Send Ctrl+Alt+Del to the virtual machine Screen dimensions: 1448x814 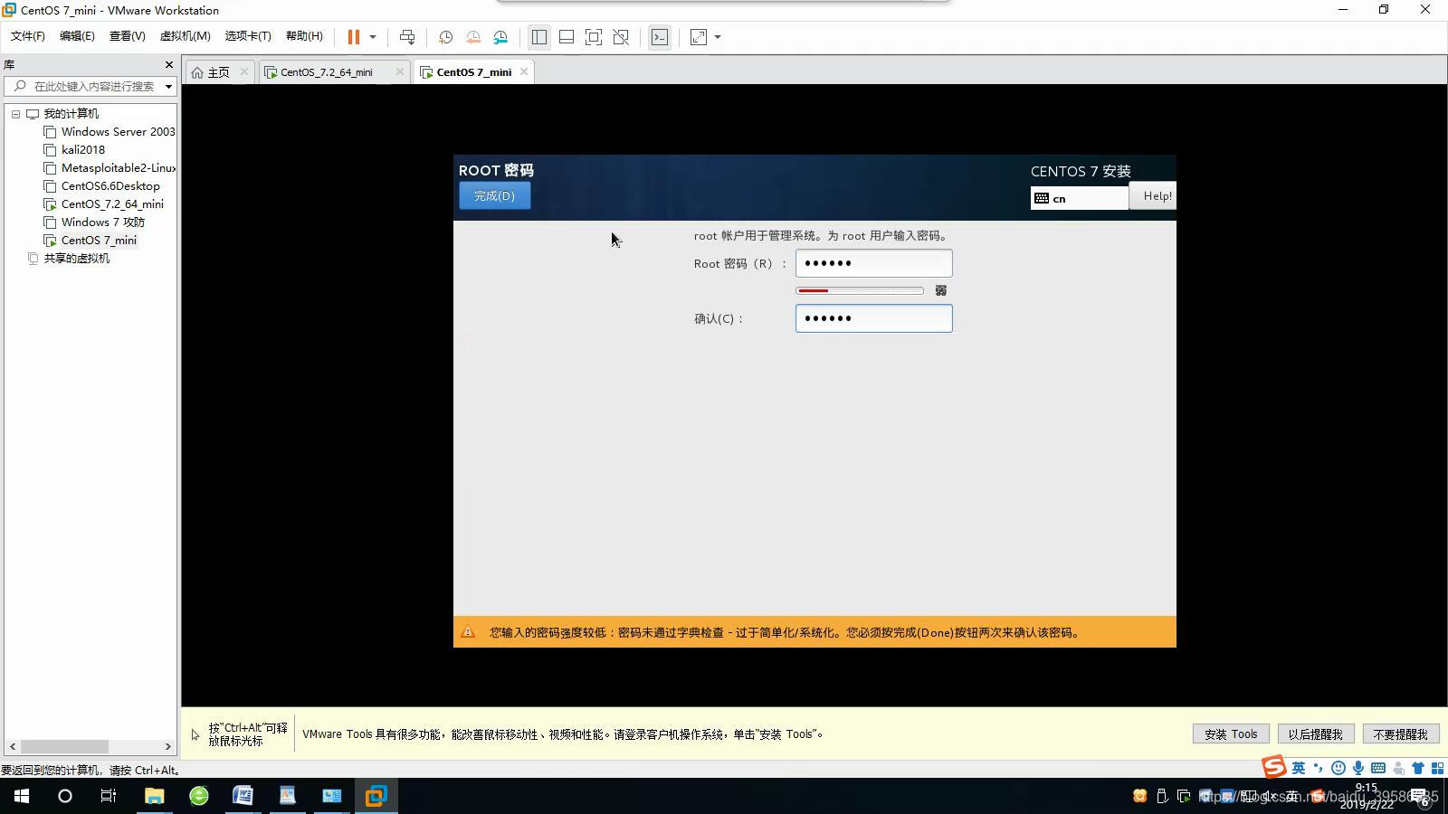point(407,37)
